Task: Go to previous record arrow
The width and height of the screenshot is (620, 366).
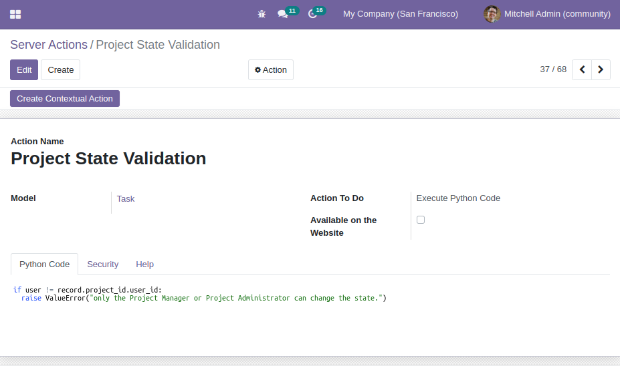Action: pyautogui.click(x=582, y=70)
